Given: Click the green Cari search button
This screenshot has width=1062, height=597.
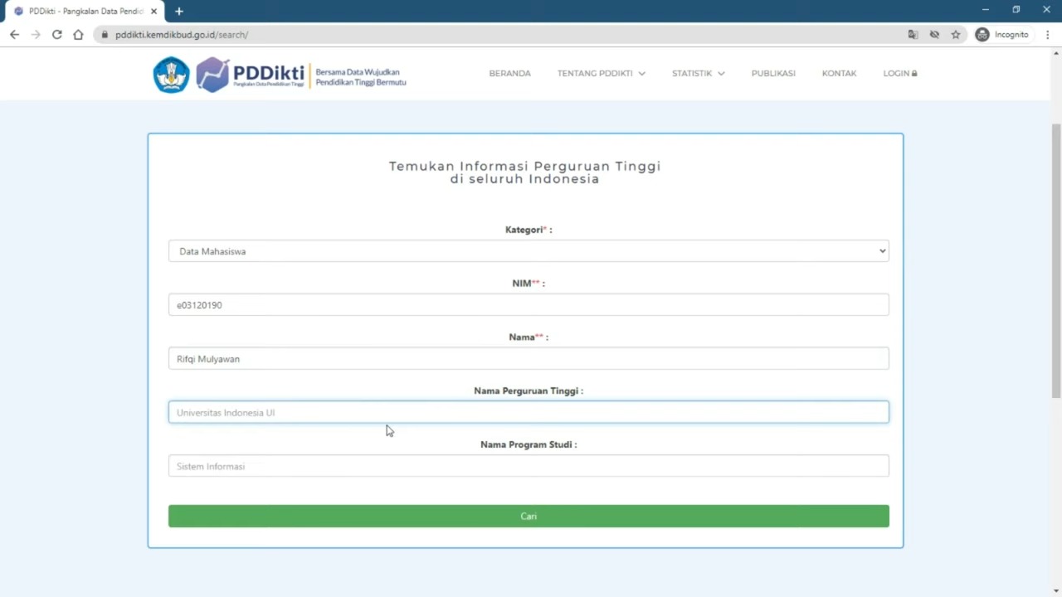Looking at the screenshot, I should coord(529,516).
